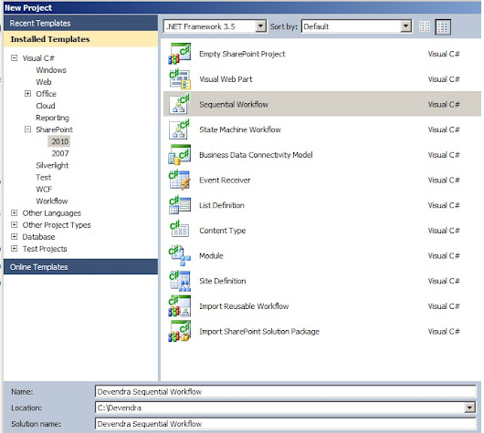
Task: Switch to small icons view
Action: (x=425, y=26)
